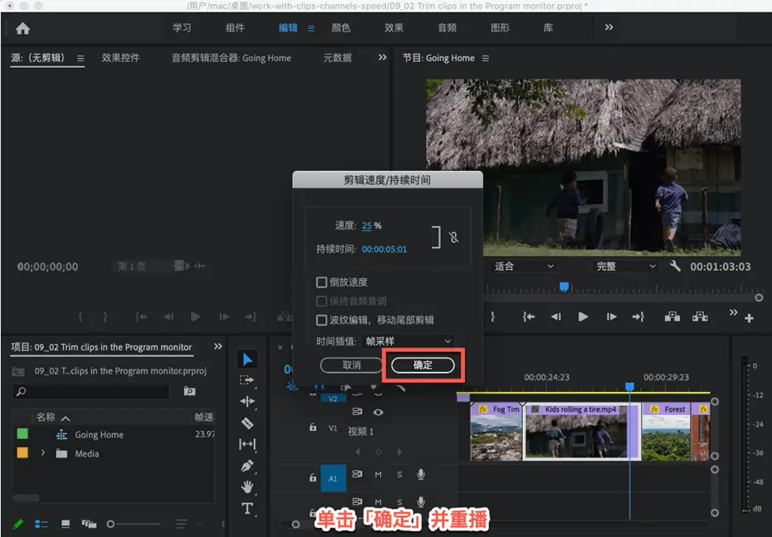Open the 完整 playback resolution dropdown
This screenshot has height=537, width=772.
point(626,266)
